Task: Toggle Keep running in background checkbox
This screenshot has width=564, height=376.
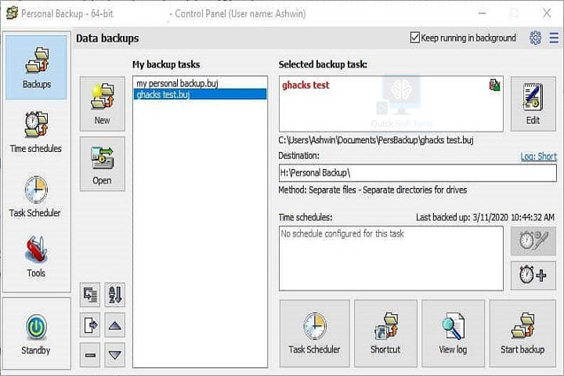Action: (x=415, y=38)
